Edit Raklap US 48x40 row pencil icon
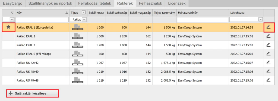The height and width of the screenshot is (101, 278). (268, 71)
